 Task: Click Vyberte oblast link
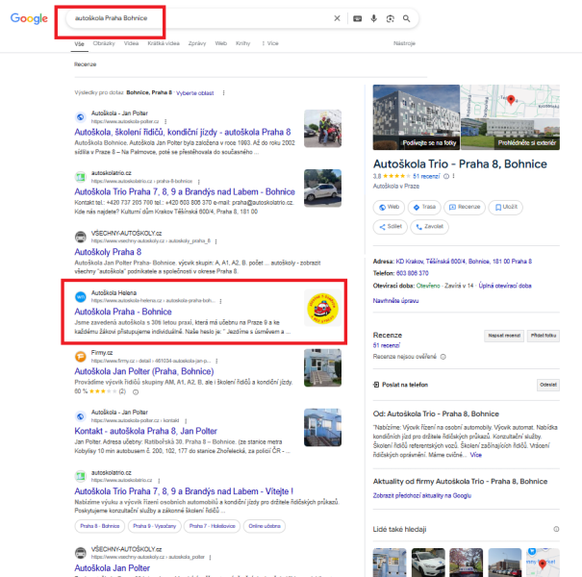[x=195, y=93]
